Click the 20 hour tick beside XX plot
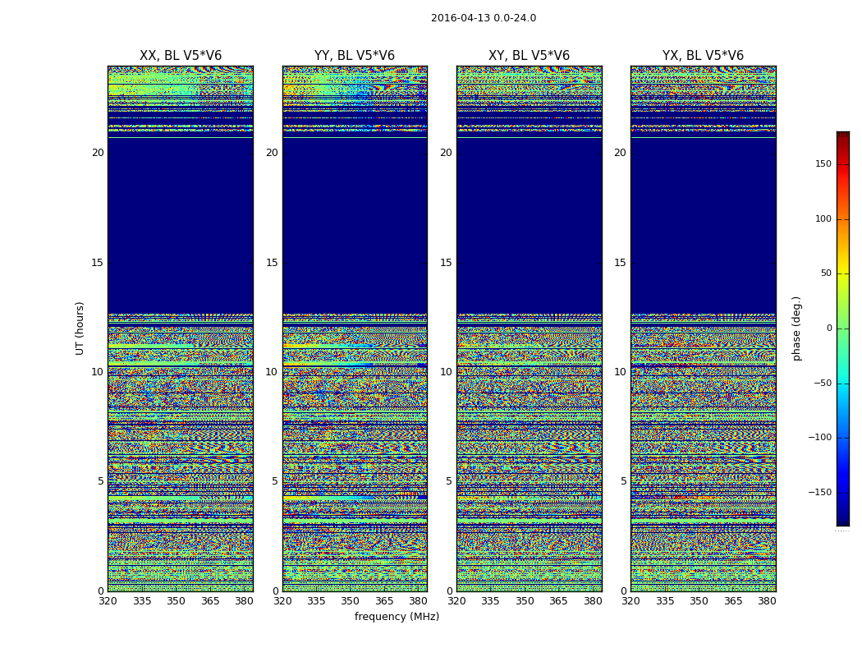Image resolution: width=862 pixels, height=657 pixels. pos(98,153)
